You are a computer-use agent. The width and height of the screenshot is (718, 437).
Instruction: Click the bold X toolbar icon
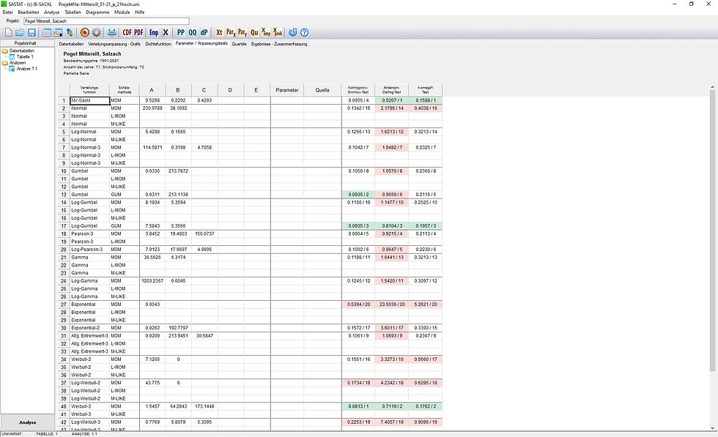click(166, 32)
